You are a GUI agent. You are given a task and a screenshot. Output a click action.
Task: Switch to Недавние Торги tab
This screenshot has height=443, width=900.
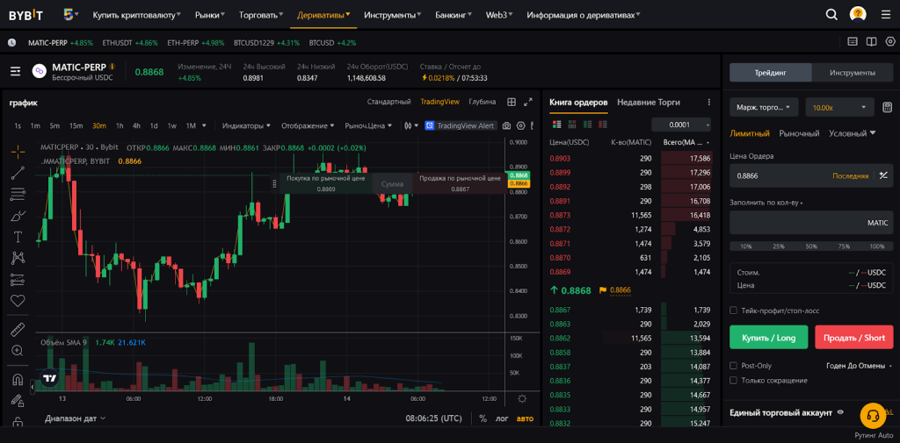click(649, 102)
